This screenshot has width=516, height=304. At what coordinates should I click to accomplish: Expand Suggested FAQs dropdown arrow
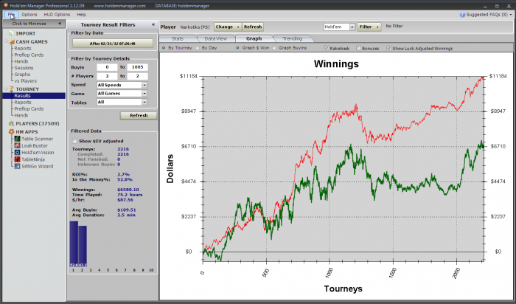pos(511,15)
